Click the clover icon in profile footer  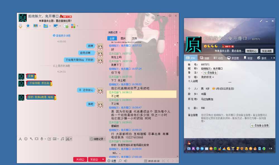click(215, 149)
